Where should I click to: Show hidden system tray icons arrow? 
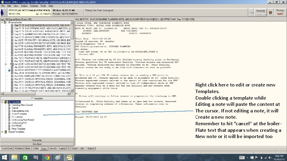pyautogui.click(x=248, y=157)
